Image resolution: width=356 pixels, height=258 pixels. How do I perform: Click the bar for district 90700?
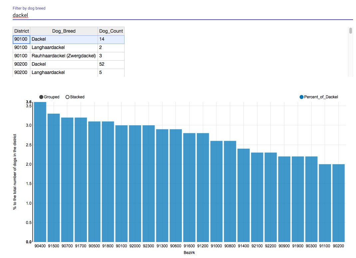pos(67,180)
